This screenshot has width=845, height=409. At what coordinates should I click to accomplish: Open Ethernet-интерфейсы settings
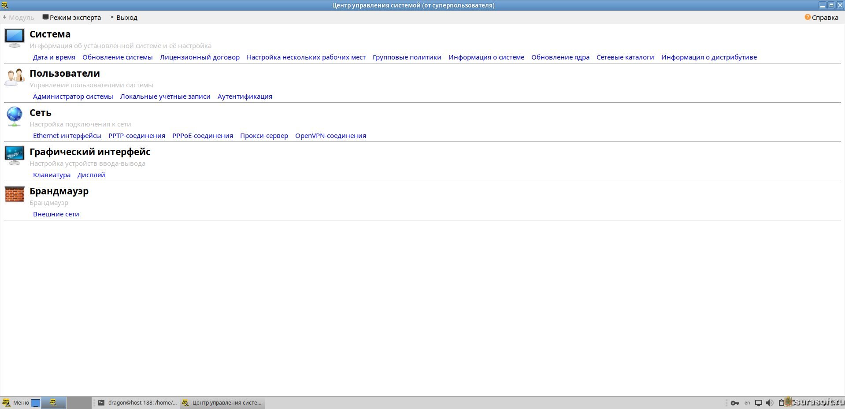coord(67,136)
